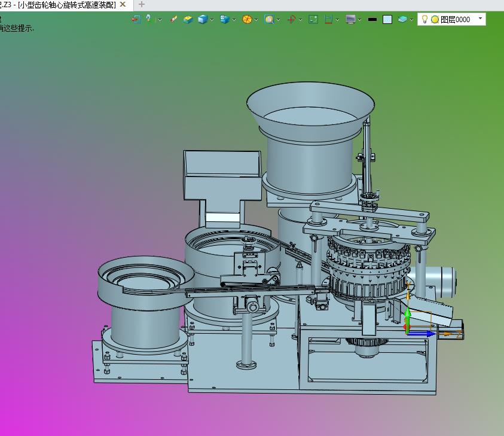The image size is (504, 436).
Task: Click the filter tool icon next to exit
Action: pos(148,19)
